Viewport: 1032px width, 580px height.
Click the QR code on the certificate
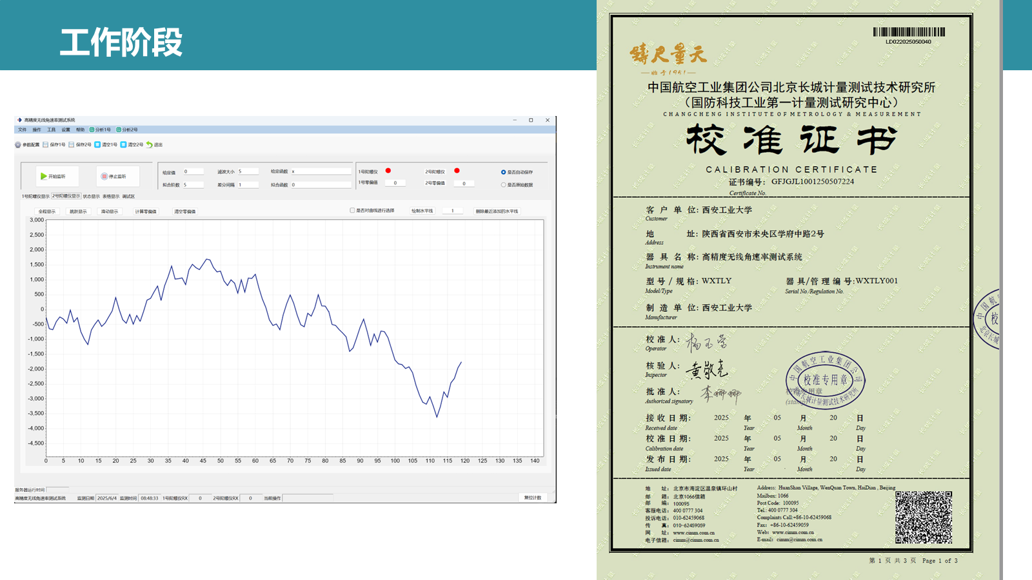point(924,517)
